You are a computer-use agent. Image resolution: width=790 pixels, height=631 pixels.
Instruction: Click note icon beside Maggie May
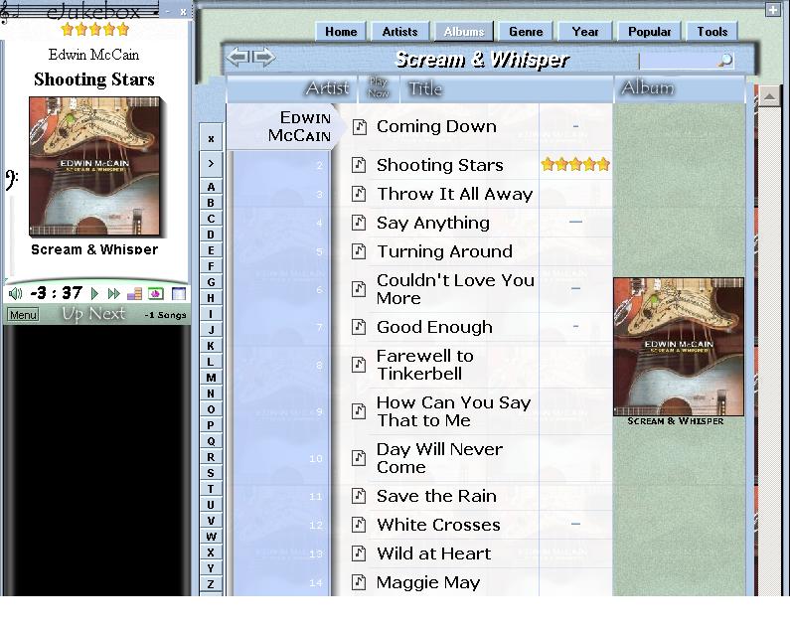coord(359,582)
